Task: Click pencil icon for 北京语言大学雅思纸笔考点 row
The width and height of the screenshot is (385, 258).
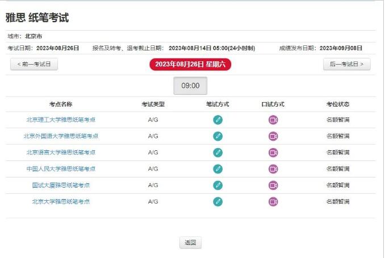Action: coord(218,153)
